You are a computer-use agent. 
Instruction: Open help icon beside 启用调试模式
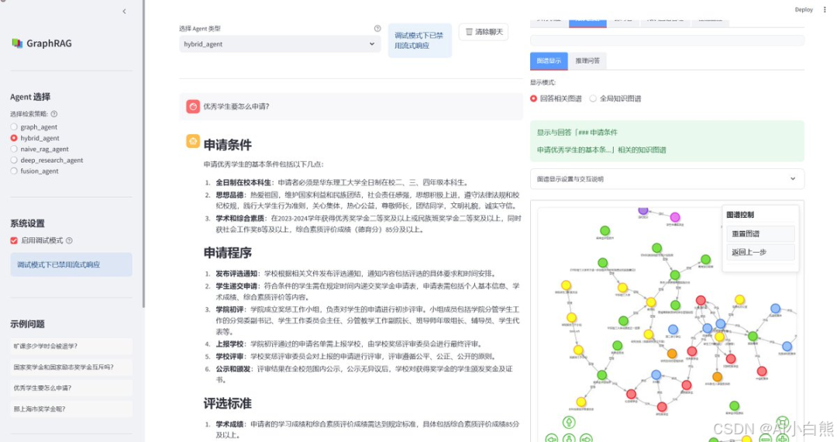pos(70,240)
